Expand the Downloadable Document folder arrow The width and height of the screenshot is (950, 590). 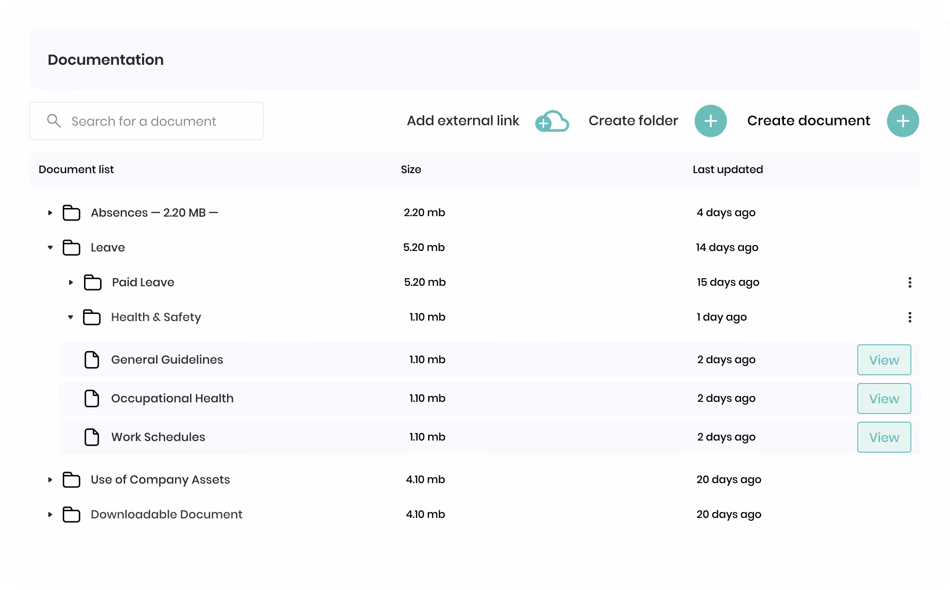click(x=50, y=515)
